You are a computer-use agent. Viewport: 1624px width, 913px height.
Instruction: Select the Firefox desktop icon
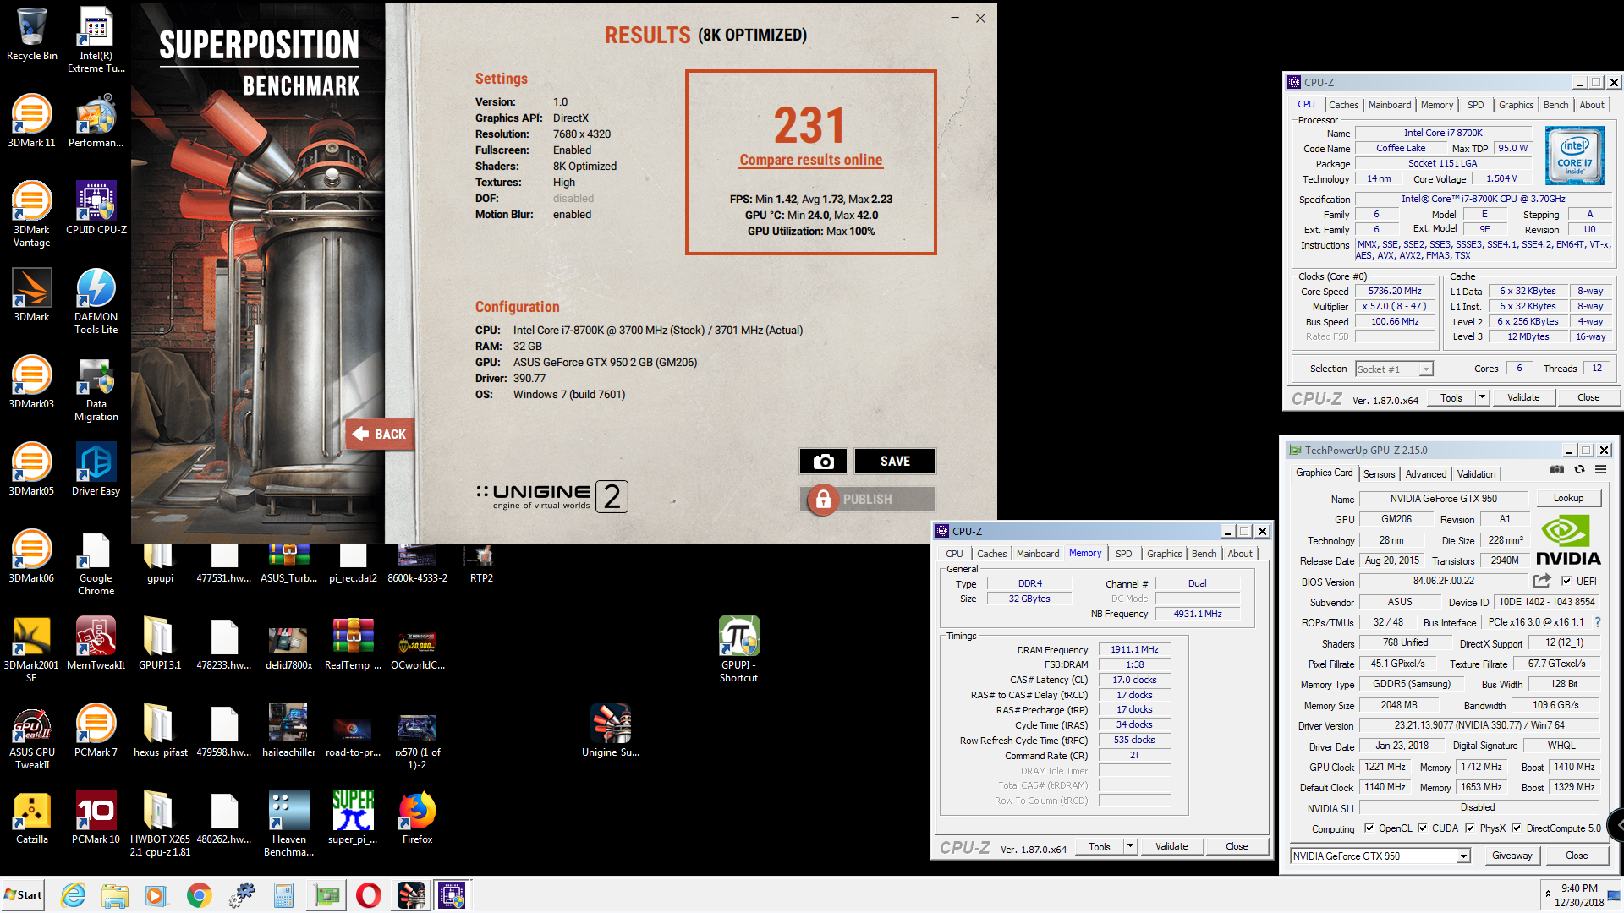pyautogui.click(x=417, y=817)
